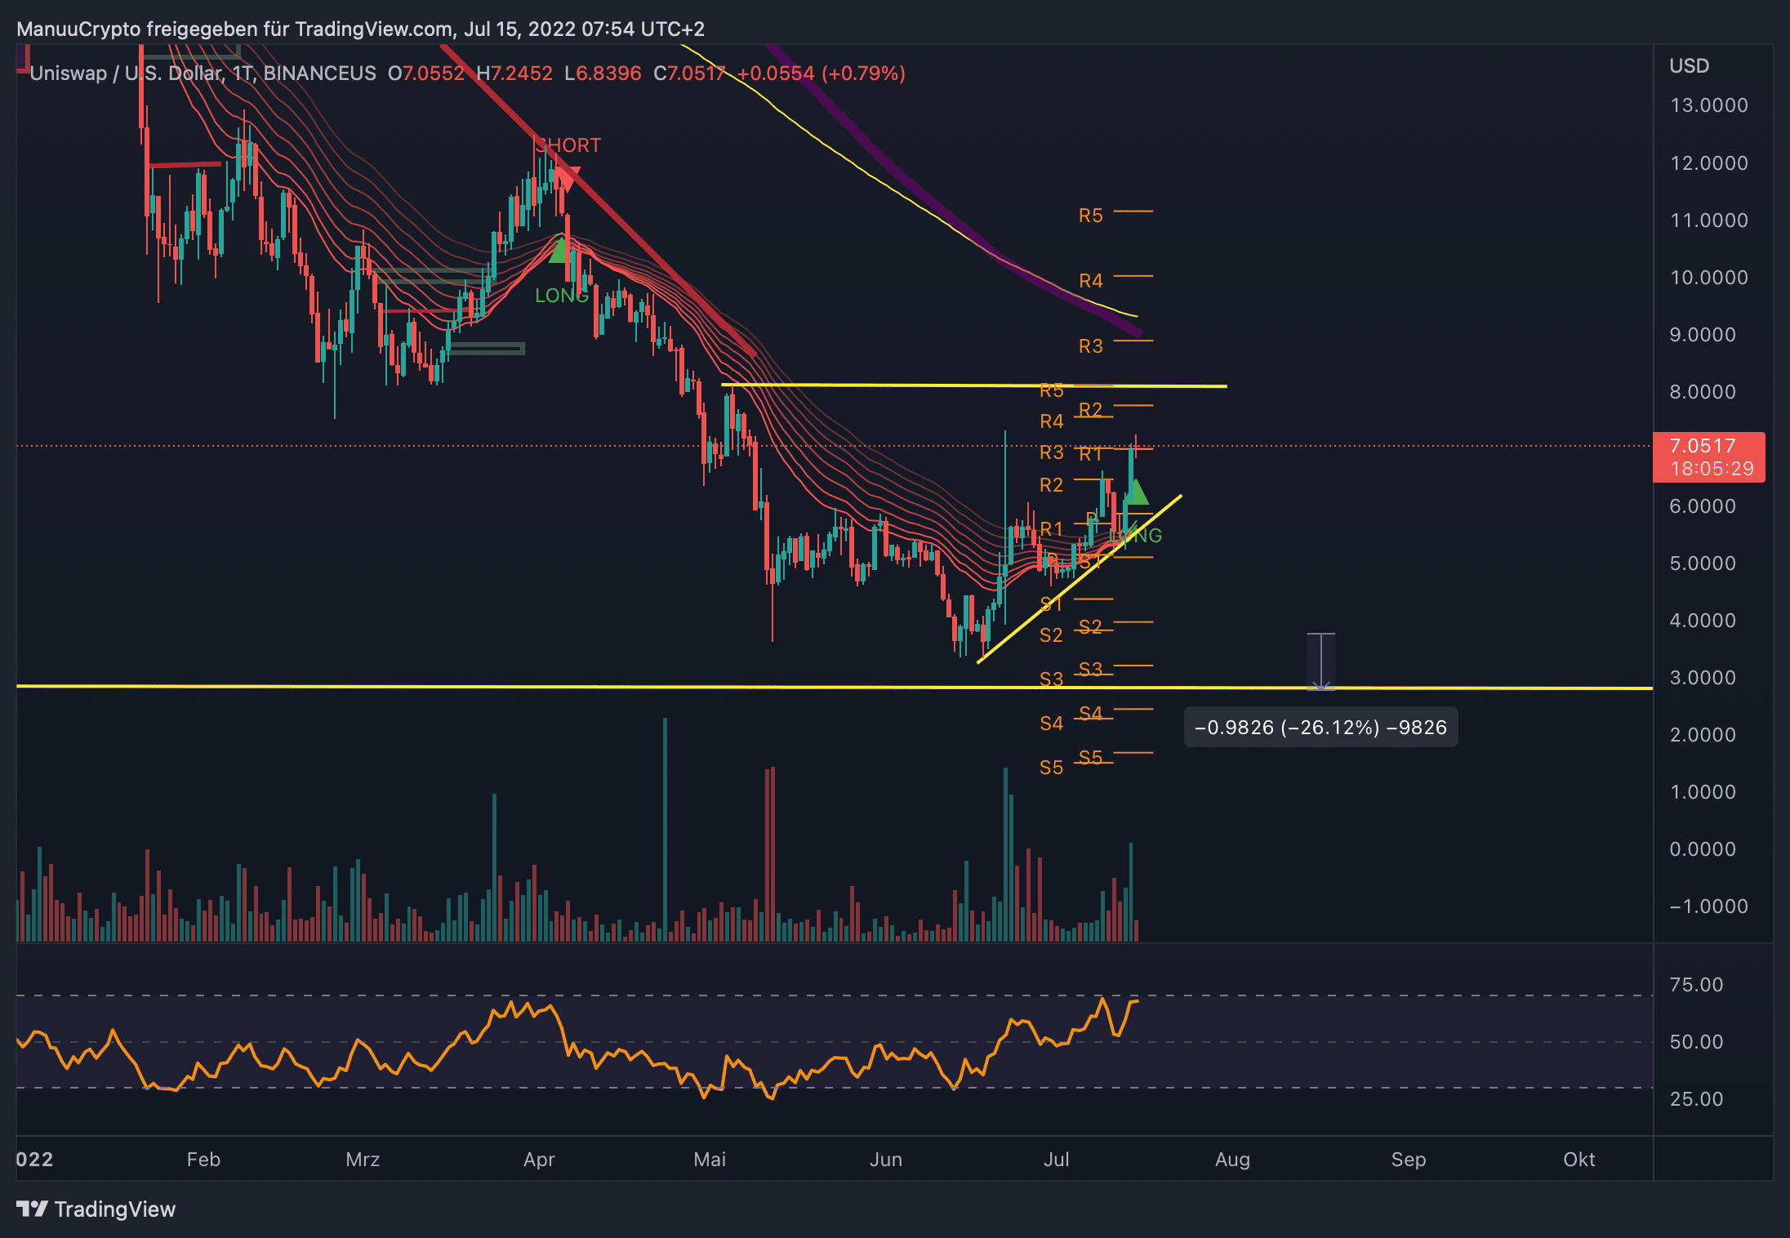Click the Jul label on time axis
Screen dimensions: 1790x1238
pos(1057,1160)
